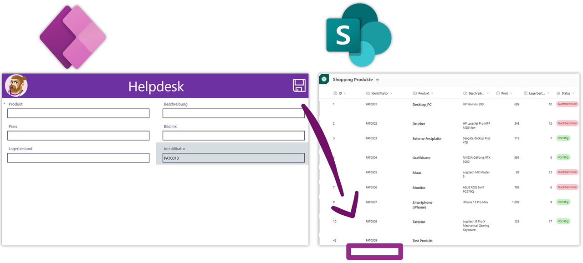The width and height of the screenshot is (583, 263).
Task: Click the Identifikator field showing PAT0010
Action: pos(234,158)
